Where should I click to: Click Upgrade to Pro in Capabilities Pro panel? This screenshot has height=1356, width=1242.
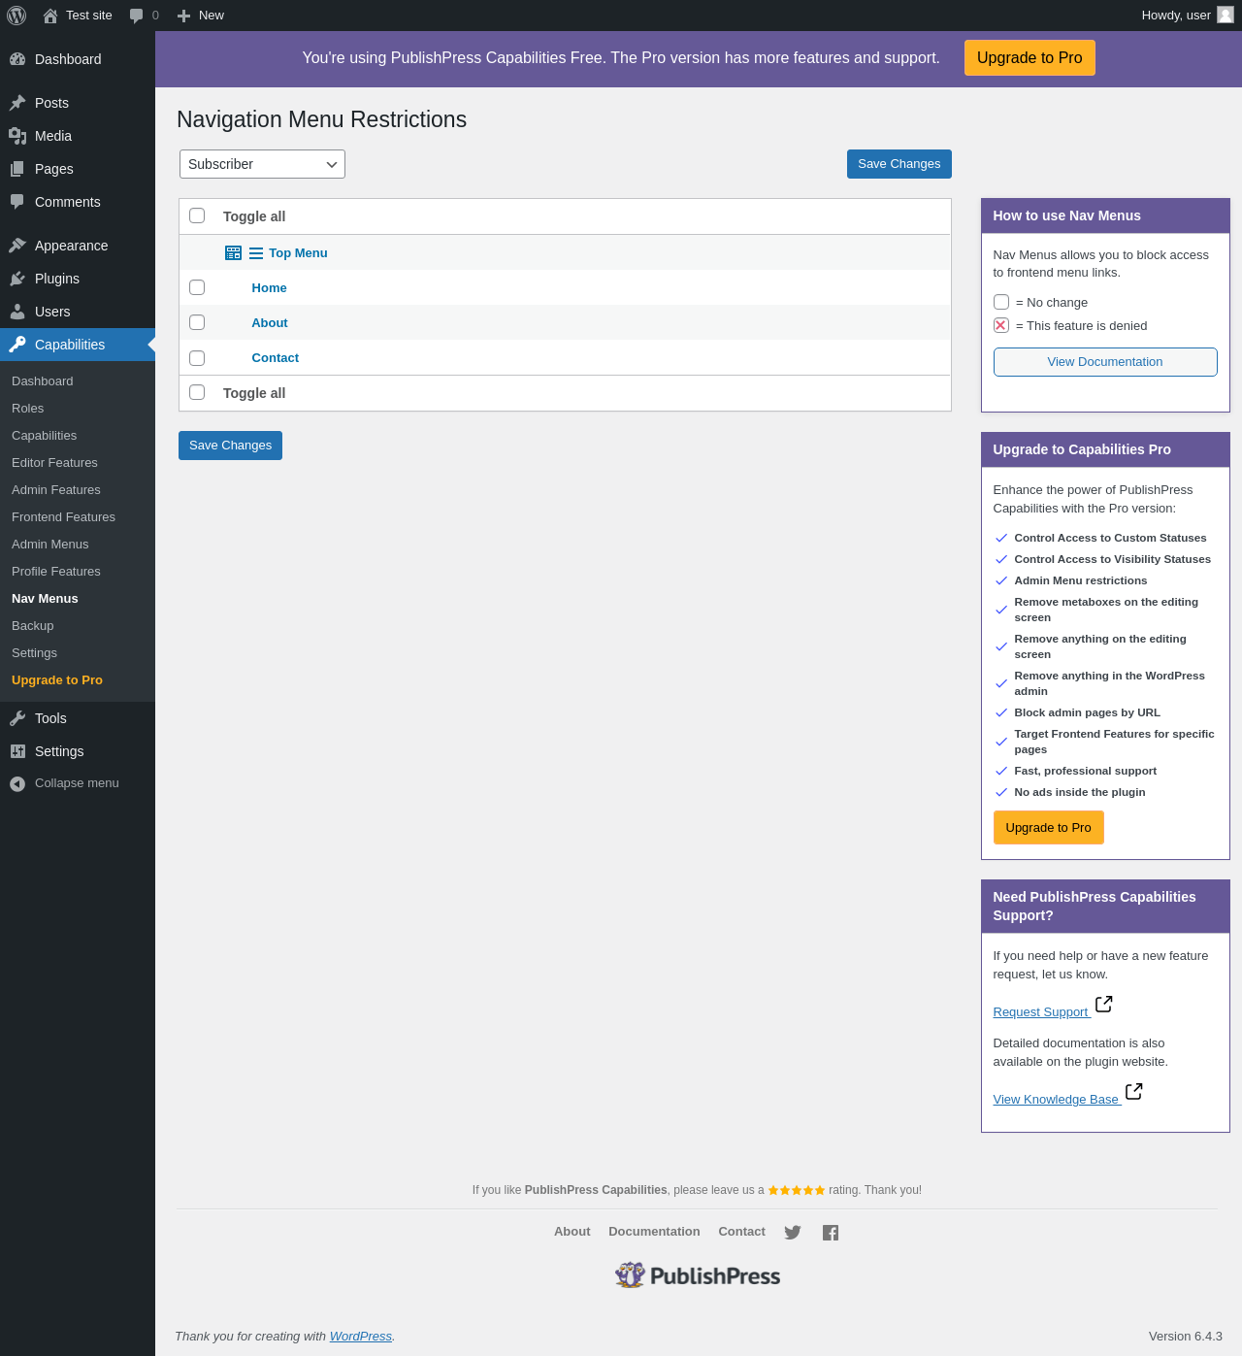1049,828
